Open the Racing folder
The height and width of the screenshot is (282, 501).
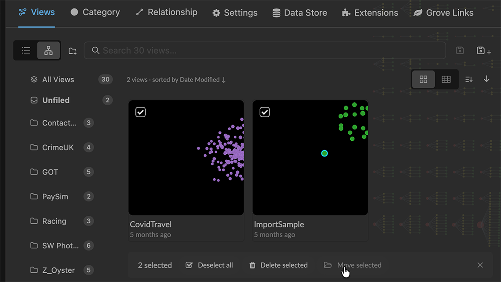(62, 221)
